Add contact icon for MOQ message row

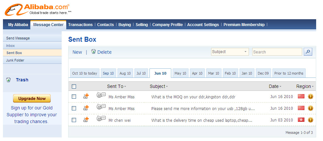click(86, 96)
